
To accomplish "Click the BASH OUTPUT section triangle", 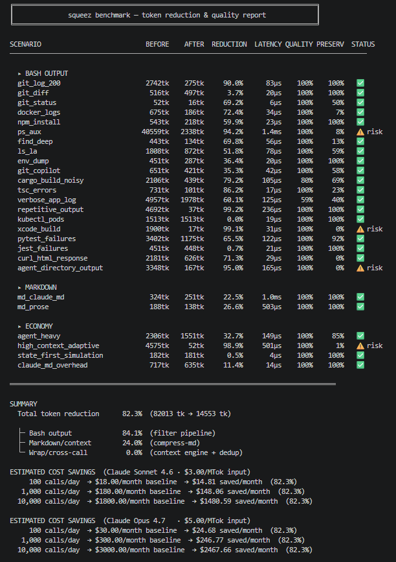I will coord(19,74).
